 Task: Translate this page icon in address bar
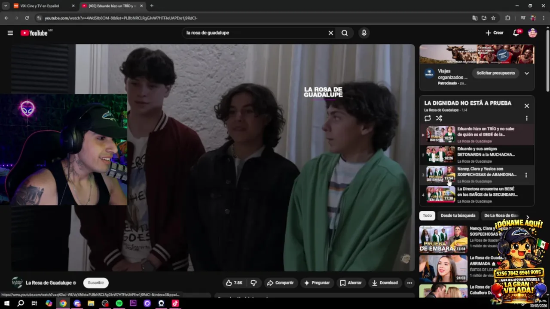coord(475,18)
